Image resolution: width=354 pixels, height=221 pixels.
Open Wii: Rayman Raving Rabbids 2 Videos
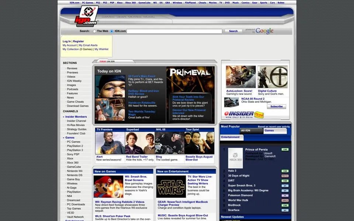coord(119,202)
